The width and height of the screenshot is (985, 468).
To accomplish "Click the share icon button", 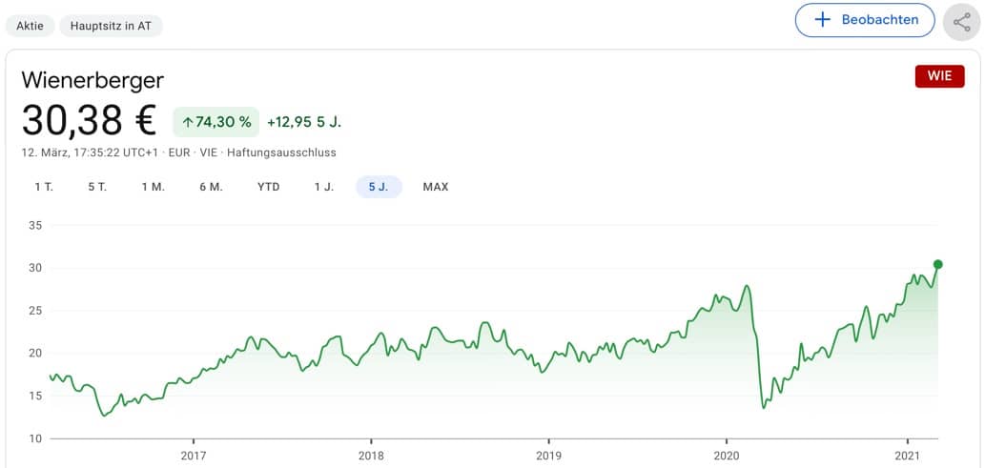I will tap(962, 22).
